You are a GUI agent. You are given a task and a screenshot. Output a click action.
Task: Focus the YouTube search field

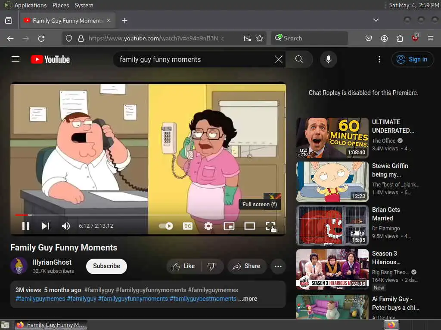(x=196, y=59)
